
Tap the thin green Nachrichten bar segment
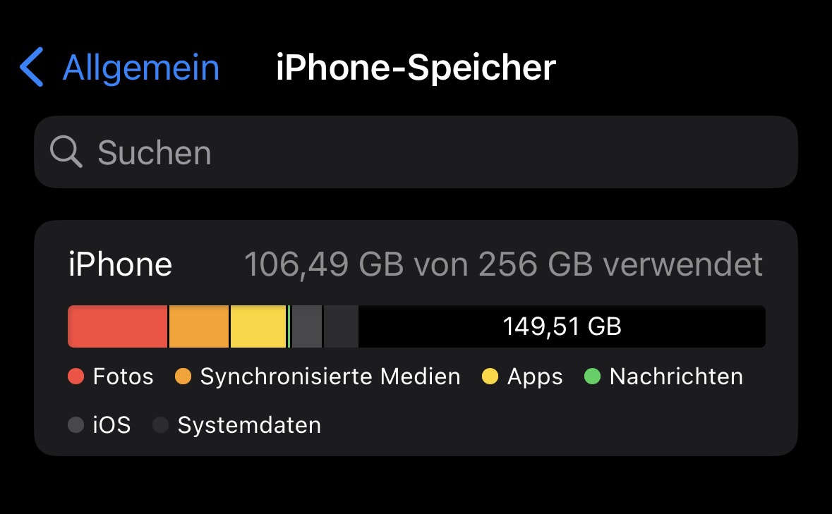click(289, 326)
